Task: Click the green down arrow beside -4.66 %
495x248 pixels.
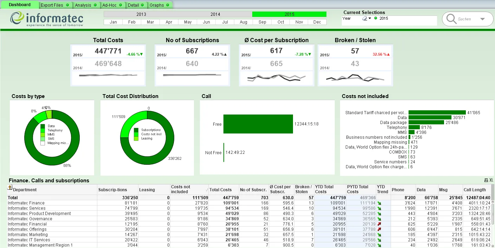Action: pos(141,54)
